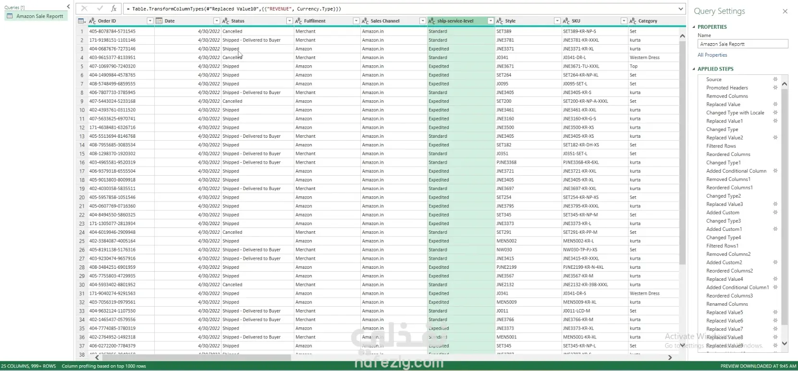Click Style cell PJNE3368
This screenshot has height=371, width=798.
tap(506, 162)
